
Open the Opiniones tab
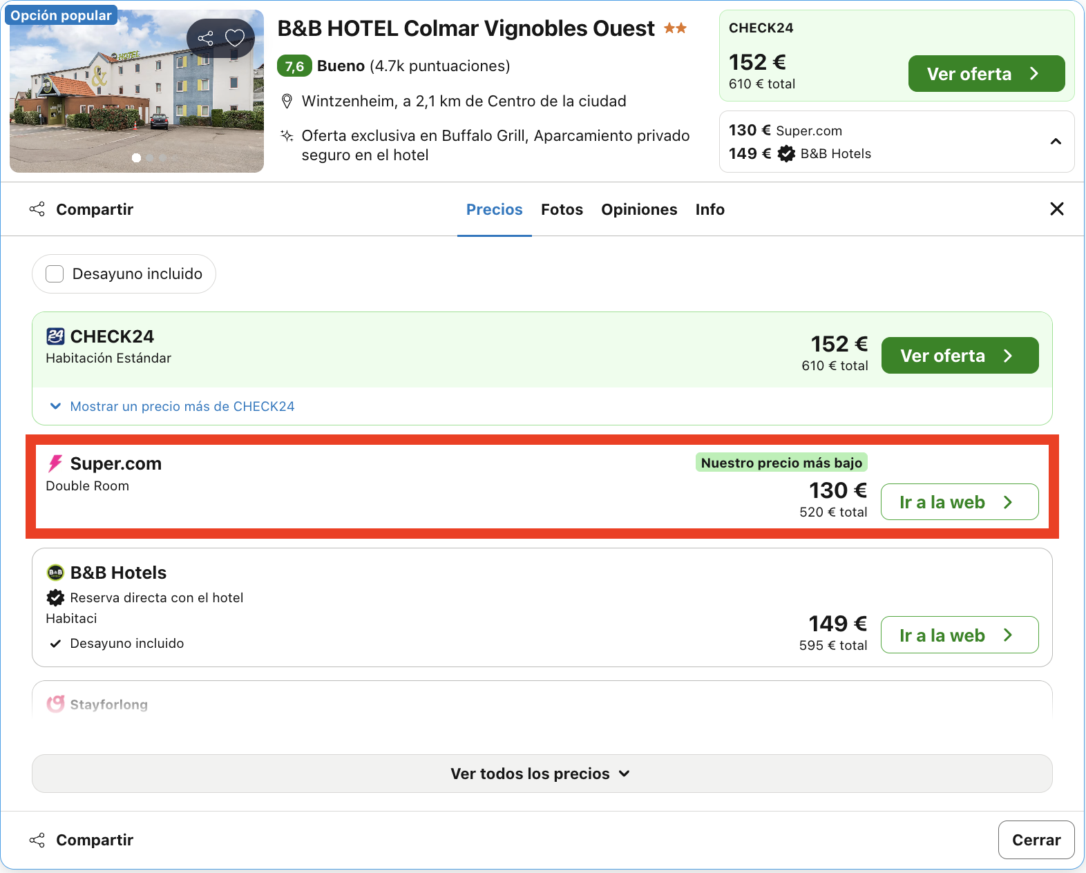[x=639, y=209]
